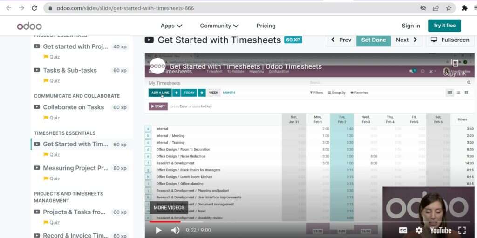Mute the video with the speaker icon
This screenshot has width=477, height=238.
(175, 230)
